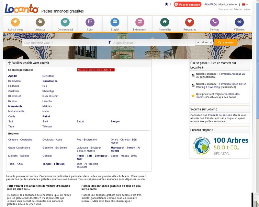Select the city El Jadida
Image resolution: width=259 pixels, height=207 pixels.
pos(14,86)
